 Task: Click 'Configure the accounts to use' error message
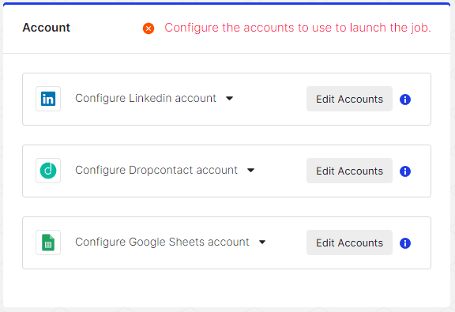(298, 28)
